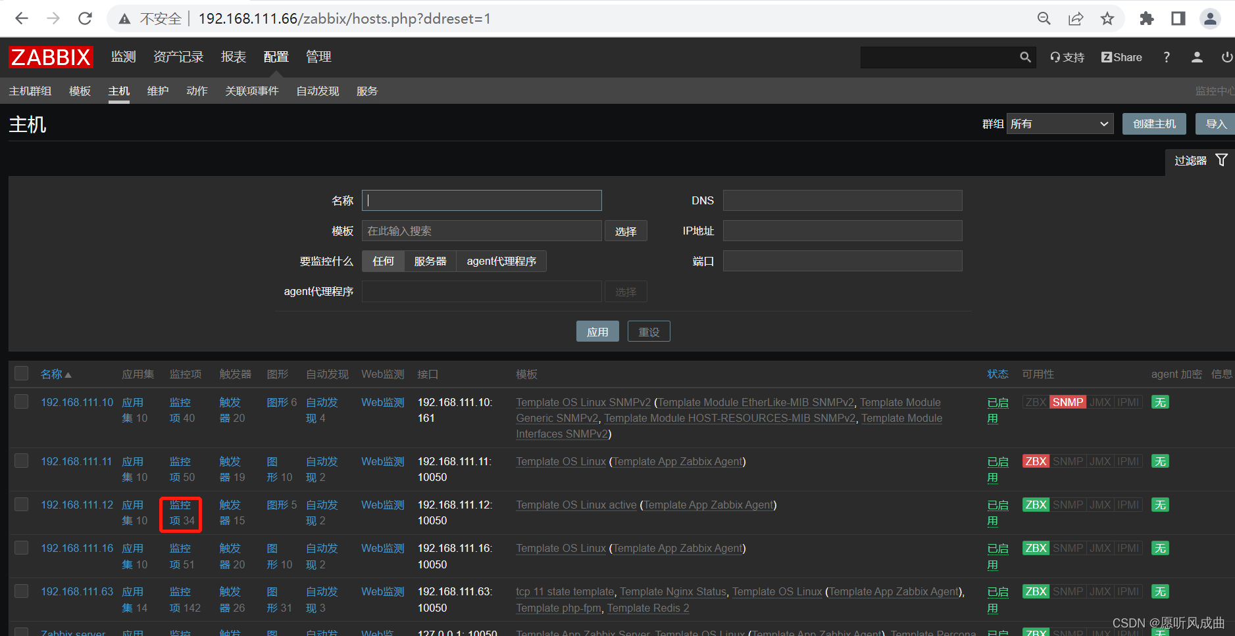This screenshot has height=636, width=1235.
Task: Switch to 模板 submenu tab
Action: 80,91
